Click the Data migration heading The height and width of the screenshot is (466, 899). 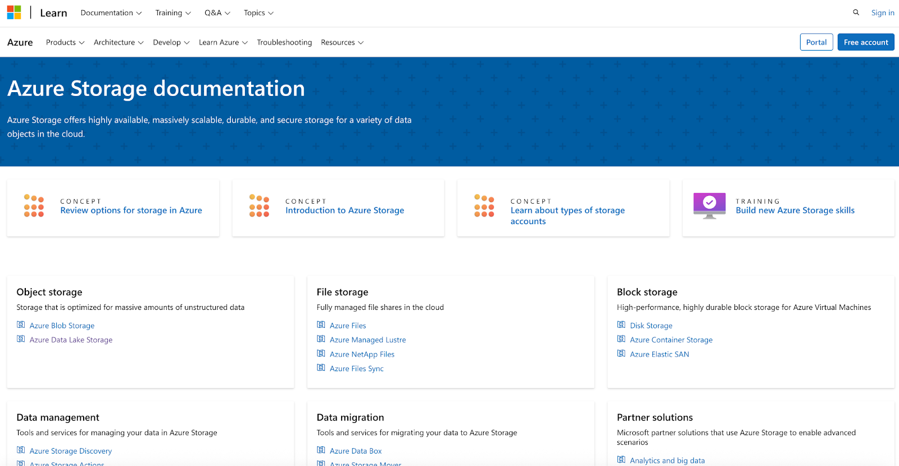pyautogui.click(x=350, y=417)
